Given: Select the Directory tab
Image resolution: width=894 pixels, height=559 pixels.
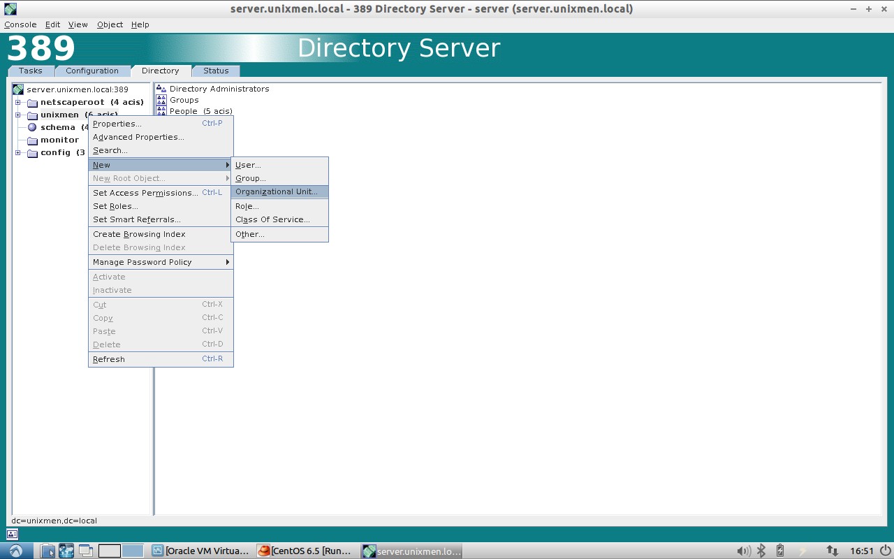Looking at the screenshot, I should 160,71.
